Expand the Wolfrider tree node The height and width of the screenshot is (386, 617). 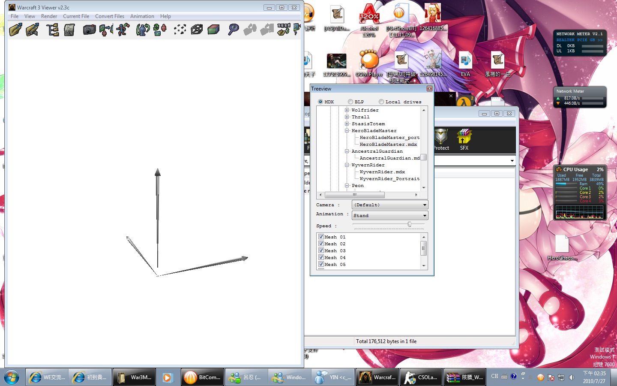pos(347,110)
